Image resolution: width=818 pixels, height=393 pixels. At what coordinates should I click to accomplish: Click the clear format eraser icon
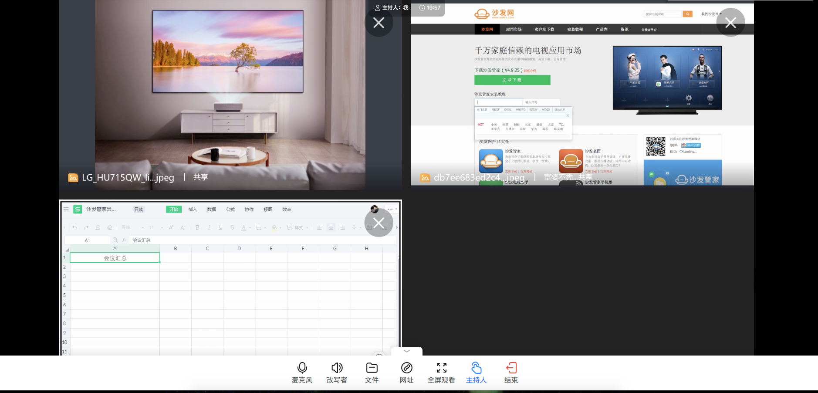pos(110,227)
